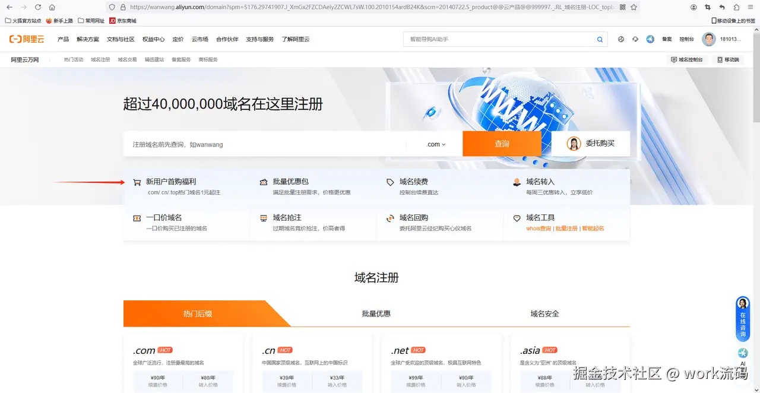
Task: Click the 域名回购 icon
Action: 390,218
